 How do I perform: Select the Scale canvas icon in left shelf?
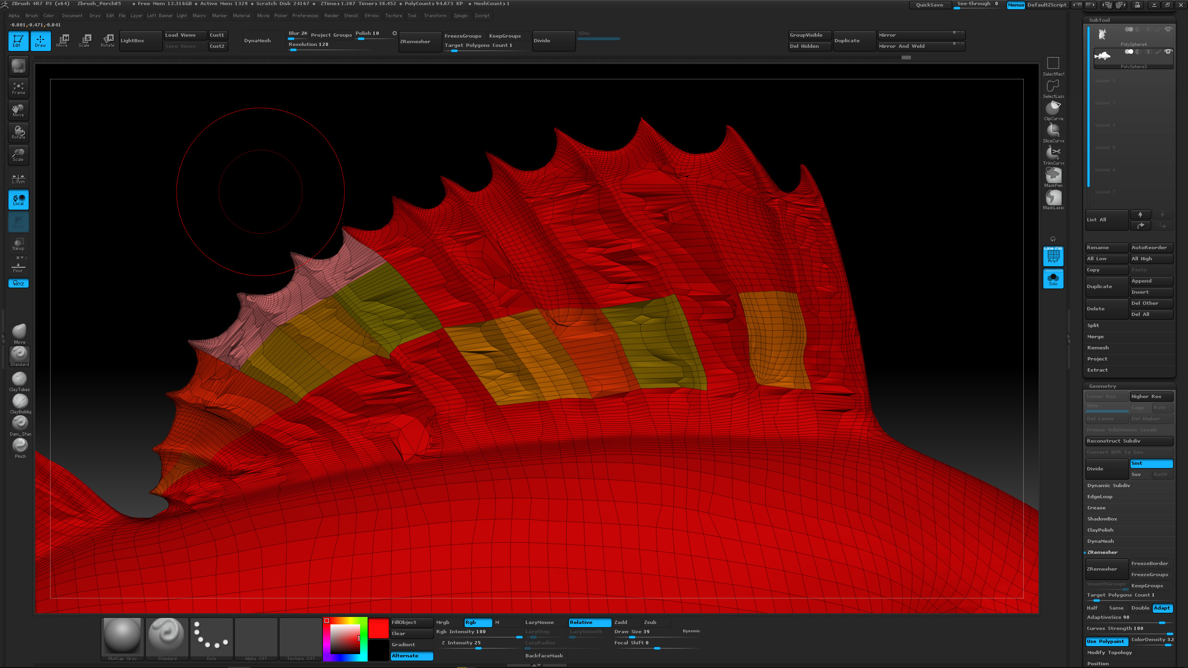click(19, 155)
